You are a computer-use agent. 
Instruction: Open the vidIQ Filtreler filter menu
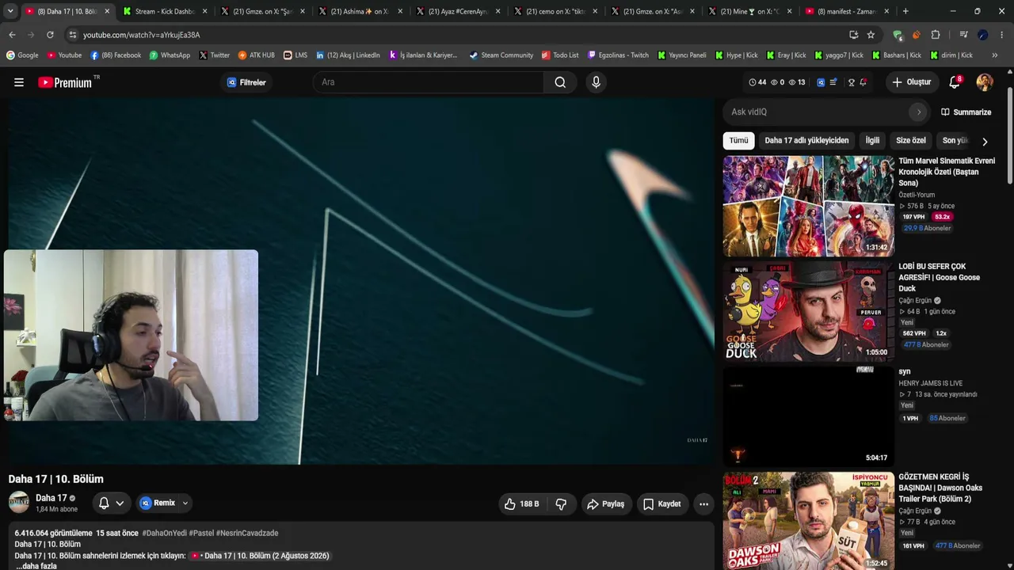click(x=246, y=82)
